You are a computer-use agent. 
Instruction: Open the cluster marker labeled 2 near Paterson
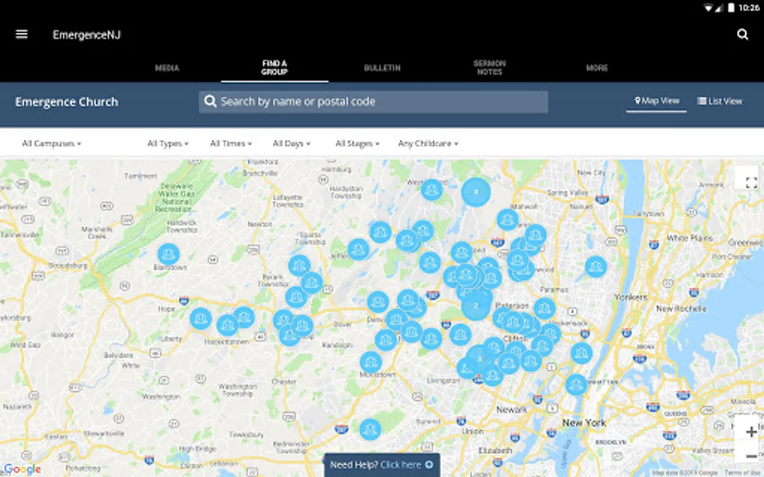[x=476, y=305]
